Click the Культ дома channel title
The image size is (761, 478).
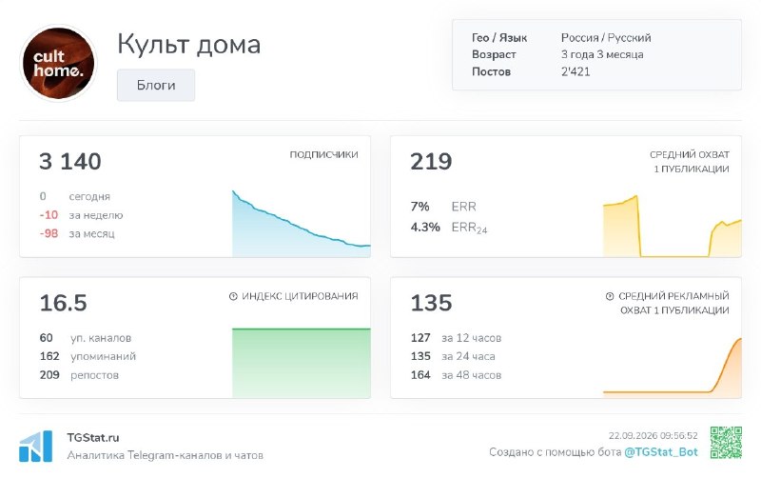(x=188, y=44)
